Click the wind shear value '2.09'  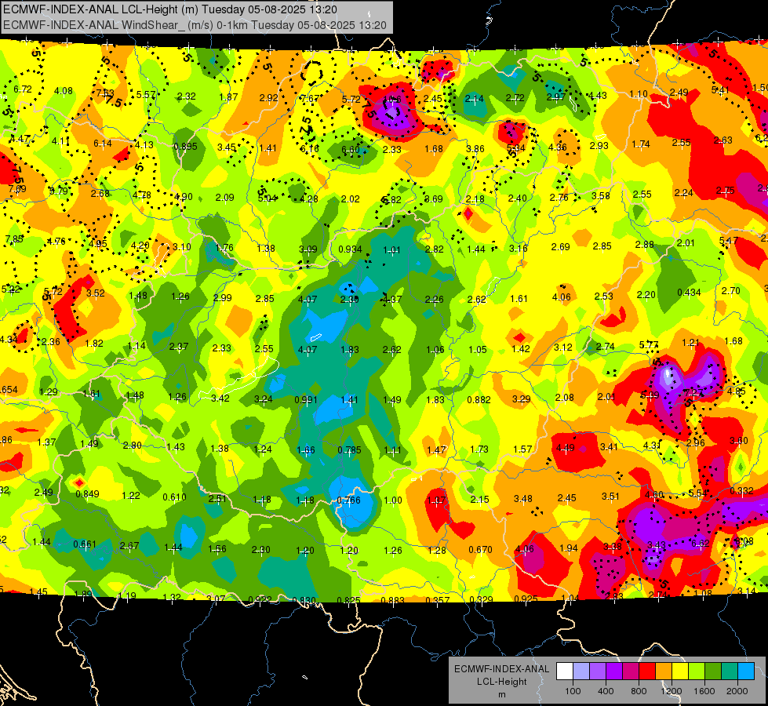225,198
